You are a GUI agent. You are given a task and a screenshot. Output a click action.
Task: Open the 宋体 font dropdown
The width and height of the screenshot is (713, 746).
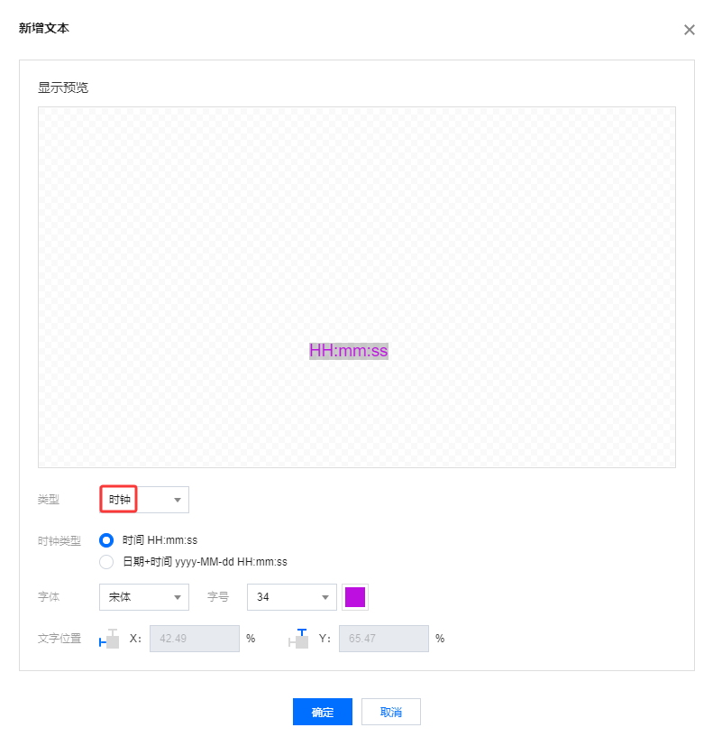coord(144,597)
